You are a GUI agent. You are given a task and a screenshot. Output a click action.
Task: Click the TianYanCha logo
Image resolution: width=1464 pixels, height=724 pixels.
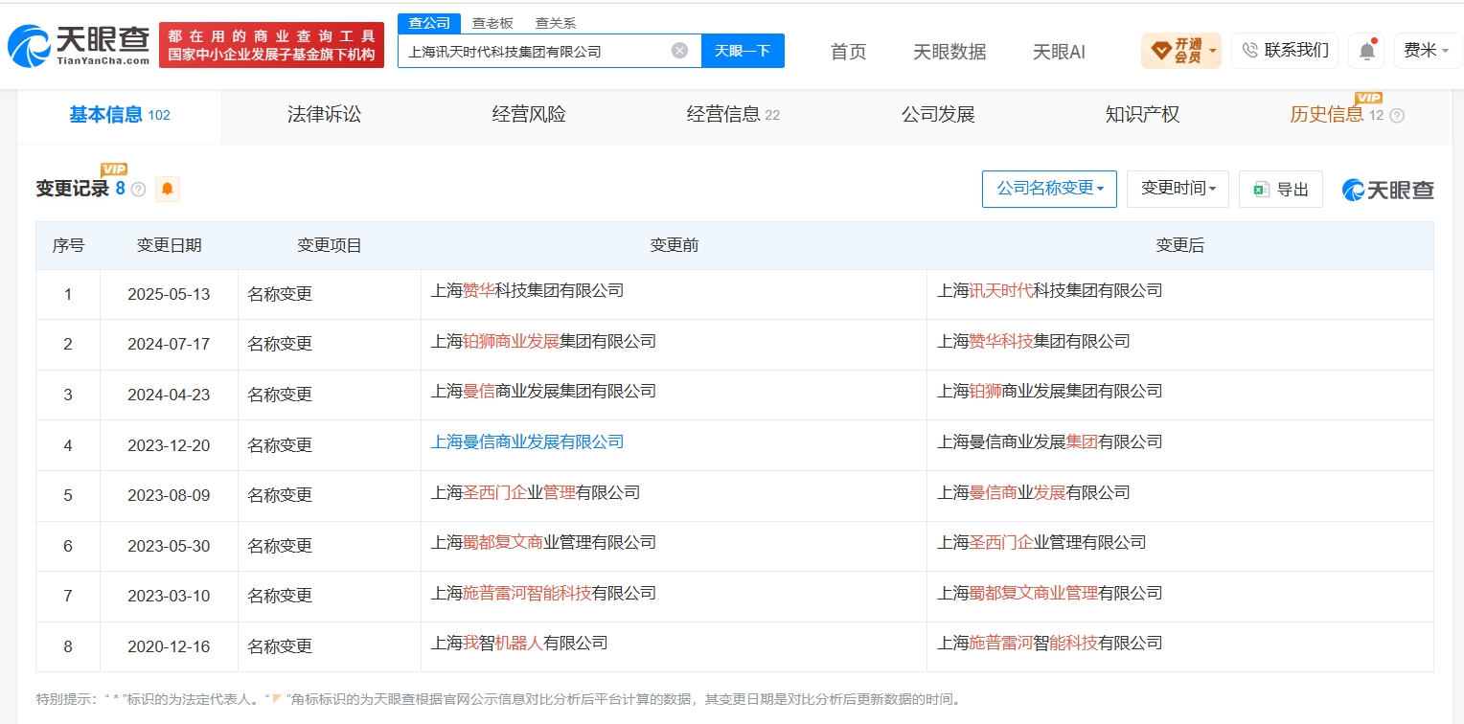pyautogui.click(x=79, y=45)
